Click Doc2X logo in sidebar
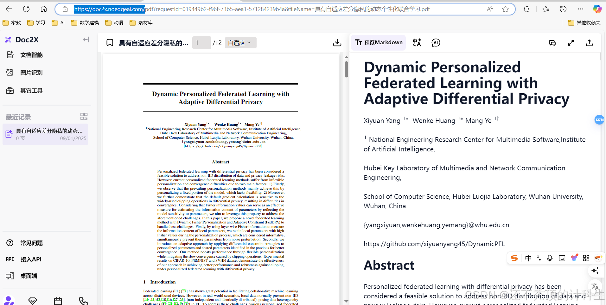 click(x=22, y=40)
